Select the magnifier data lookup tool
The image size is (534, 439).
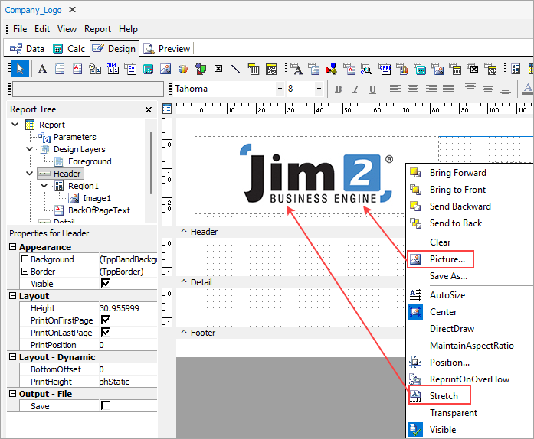366,69
